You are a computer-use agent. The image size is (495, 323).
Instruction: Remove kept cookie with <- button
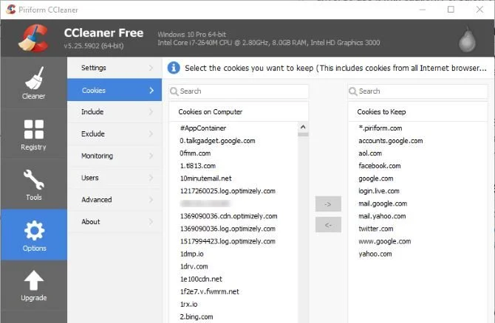click(328, 225)
